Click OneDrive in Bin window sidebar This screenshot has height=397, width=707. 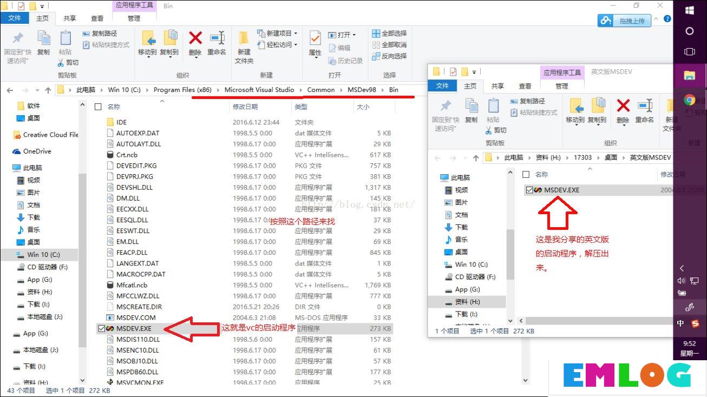point(32,151)
